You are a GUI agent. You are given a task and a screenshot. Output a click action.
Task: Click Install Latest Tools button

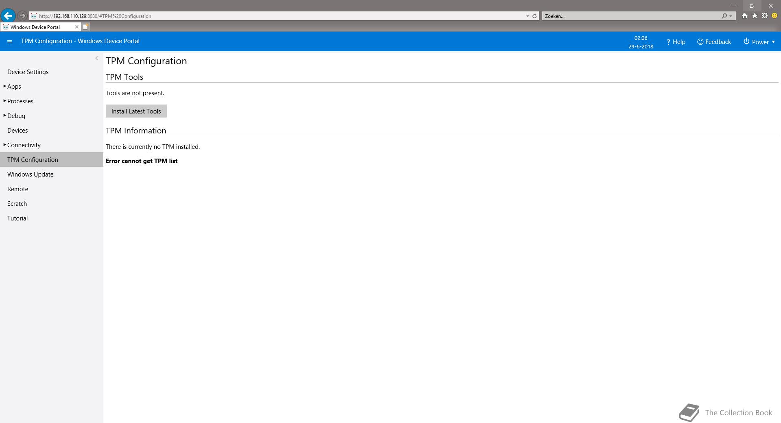(136, 111)
